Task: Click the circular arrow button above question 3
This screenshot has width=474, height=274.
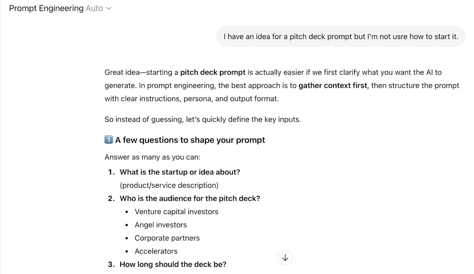Action: [285, 257]
